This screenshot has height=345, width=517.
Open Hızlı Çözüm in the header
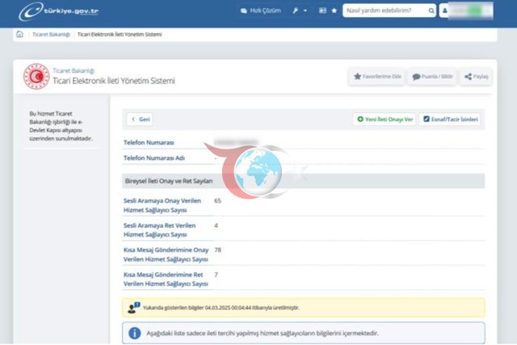[261, 11]
